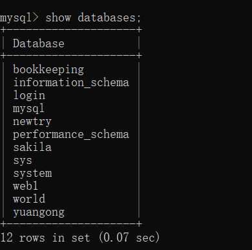This screenshot has height=250, width=252.
Task: Click the word 'show' in the command
Action: pyautogui.click(x=58, y=17)
